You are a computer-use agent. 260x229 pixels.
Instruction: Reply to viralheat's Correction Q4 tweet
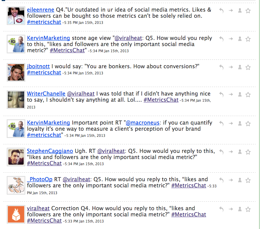point(222,209)
